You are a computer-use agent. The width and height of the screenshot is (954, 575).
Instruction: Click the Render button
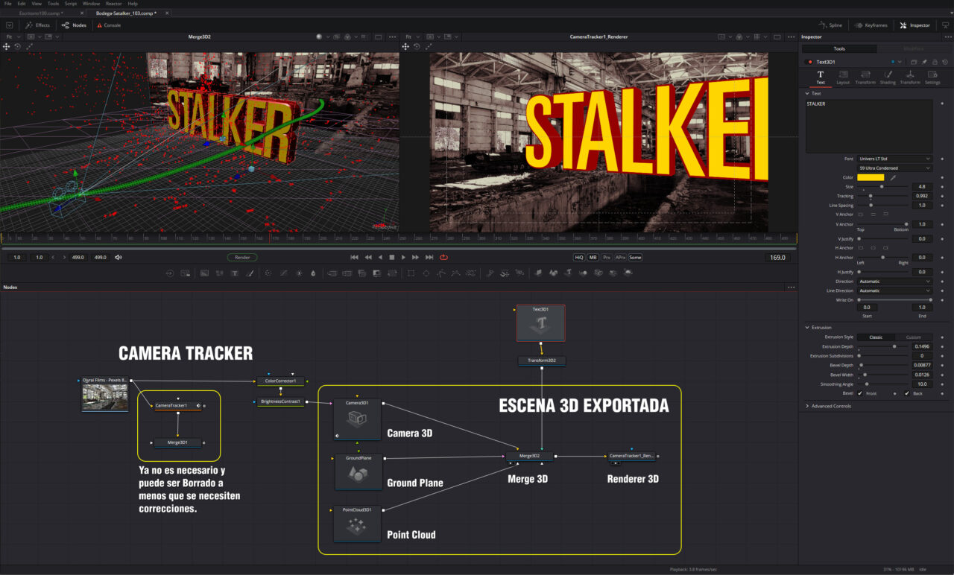coord(242,257)
